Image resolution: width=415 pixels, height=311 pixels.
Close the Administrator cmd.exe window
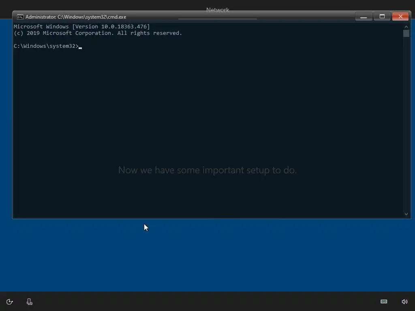400,16
